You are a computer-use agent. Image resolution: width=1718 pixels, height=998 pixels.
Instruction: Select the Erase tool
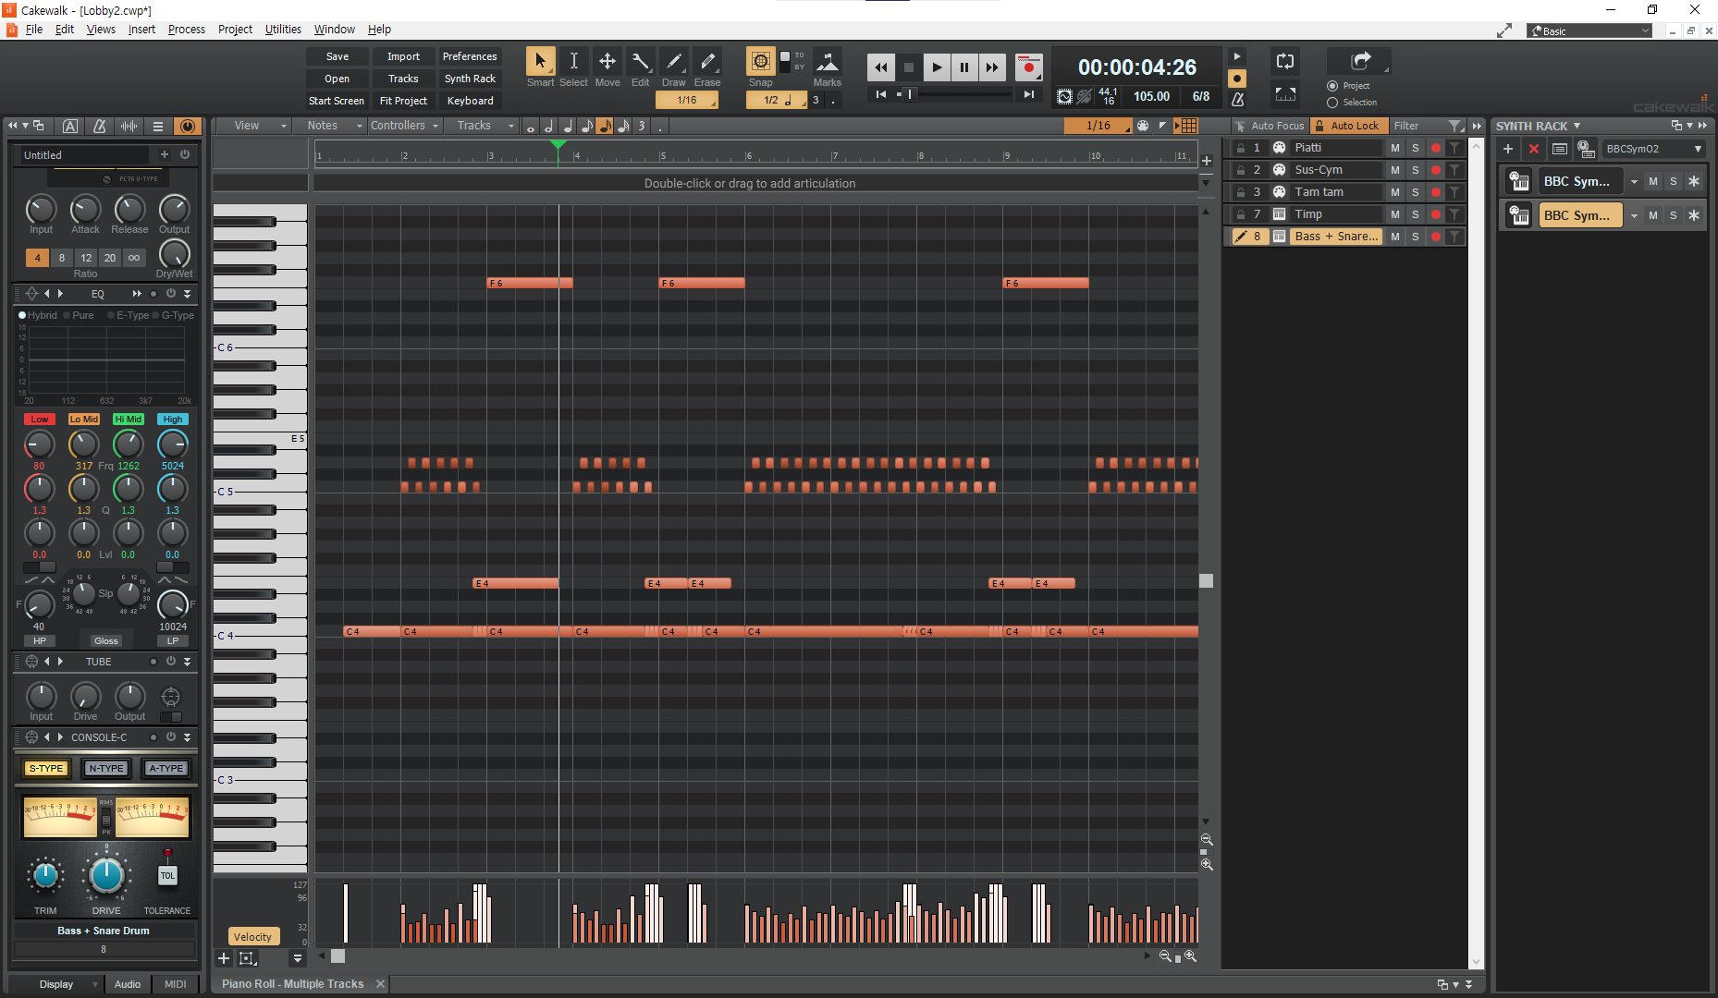[707, 62]
